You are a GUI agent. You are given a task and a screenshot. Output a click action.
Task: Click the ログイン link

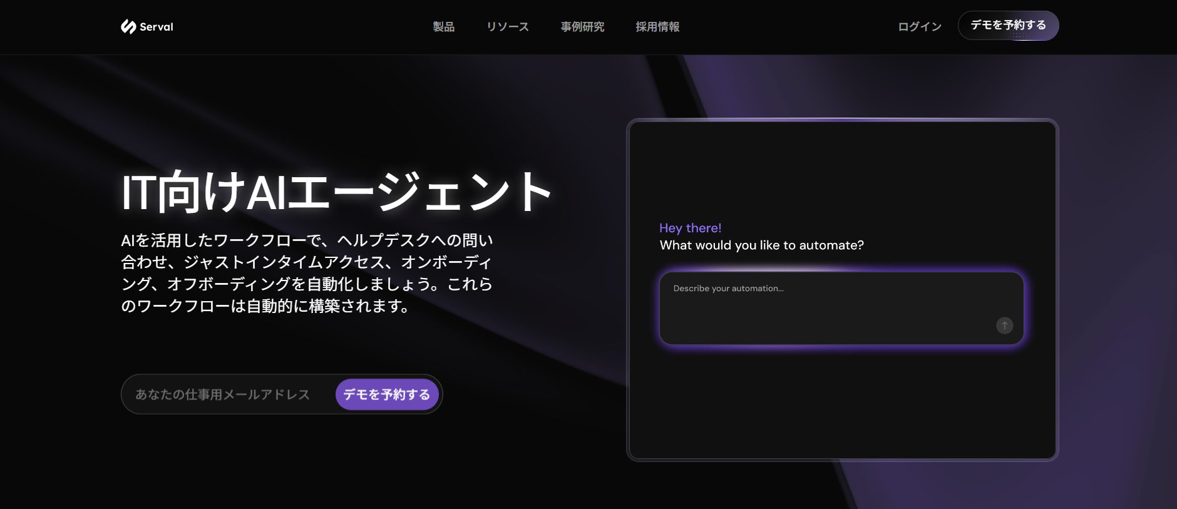[920, 26]
